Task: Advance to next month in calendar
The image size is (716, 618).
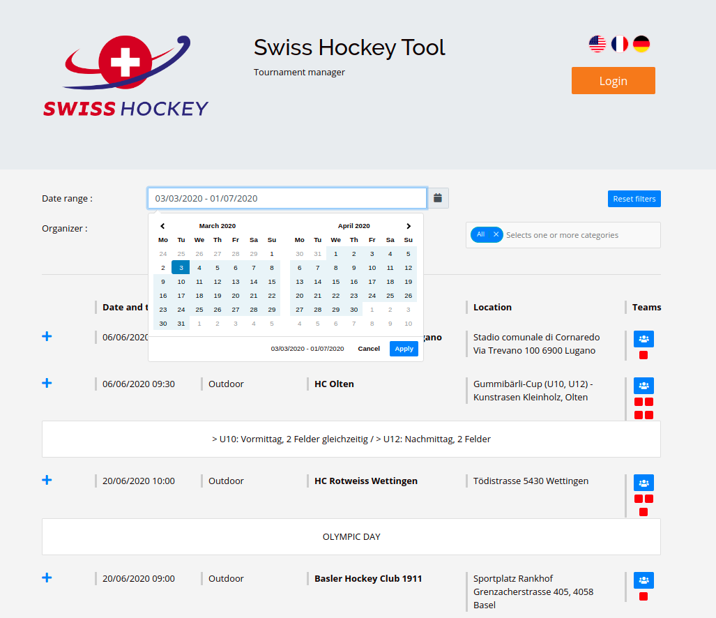Action: click(409, 226)
